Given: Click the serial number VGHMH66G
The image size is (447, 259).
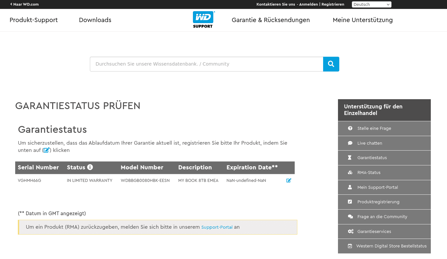Looking at the screenshot, I should 29,180.
